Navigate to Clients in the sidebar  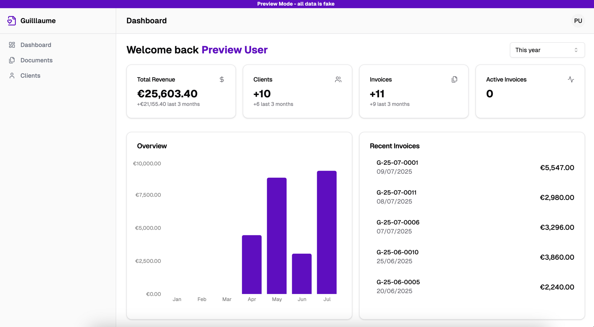[30, 76]
